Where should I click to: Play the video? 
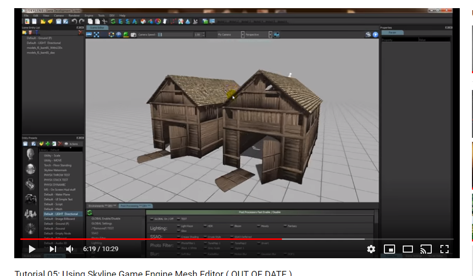click(x=32, y=249)
